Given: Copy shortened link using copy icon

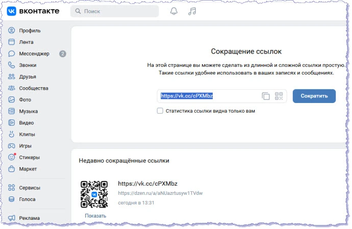Looking at the screenshot, I should pos(266,96).
